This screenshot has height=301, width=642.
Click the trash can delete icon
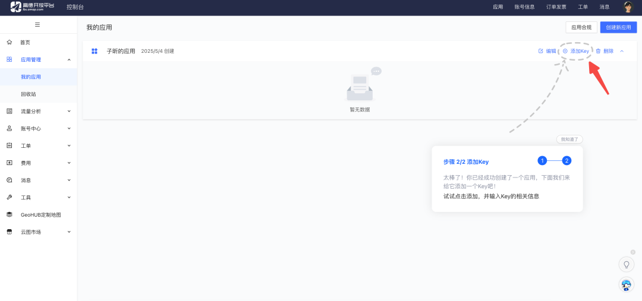coord(598,51)
